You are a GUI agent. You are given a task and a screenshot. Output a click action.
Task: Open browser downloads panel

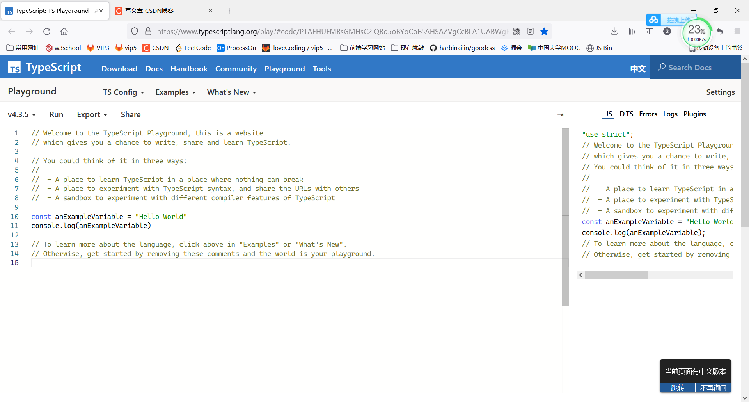(614, 31)
